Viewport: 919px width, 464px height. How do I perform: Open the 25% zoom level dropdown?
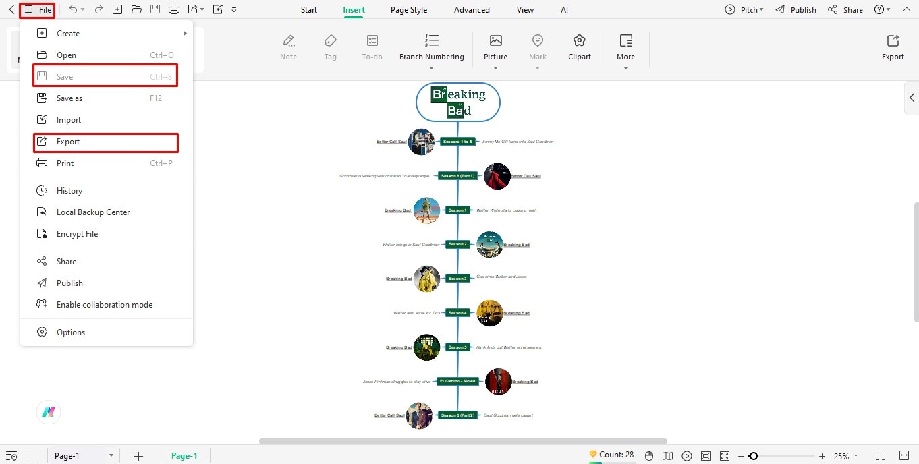point(846,456)
